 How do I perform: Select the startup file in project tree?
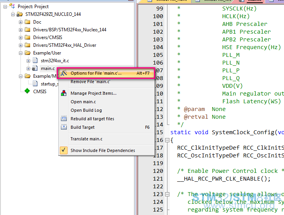[49, 84]
